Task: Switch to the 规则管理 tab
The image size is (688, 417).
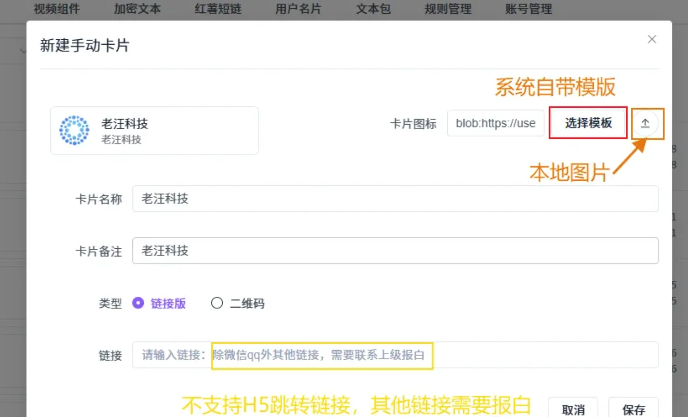Action: (448, 9)
